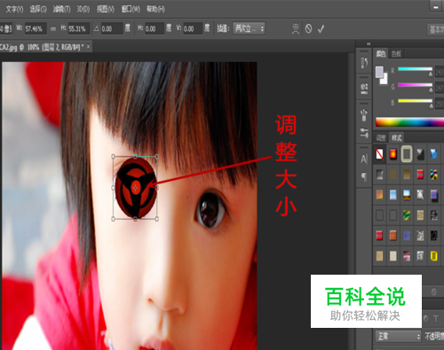444x350 pixels.
Task: Open the 正常 blend mode dropdown
Action: click(x=399, y=336)
